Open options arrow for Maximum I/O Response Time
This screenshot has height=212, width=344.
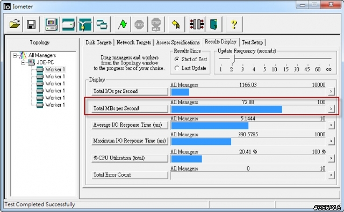coord(331,141)
